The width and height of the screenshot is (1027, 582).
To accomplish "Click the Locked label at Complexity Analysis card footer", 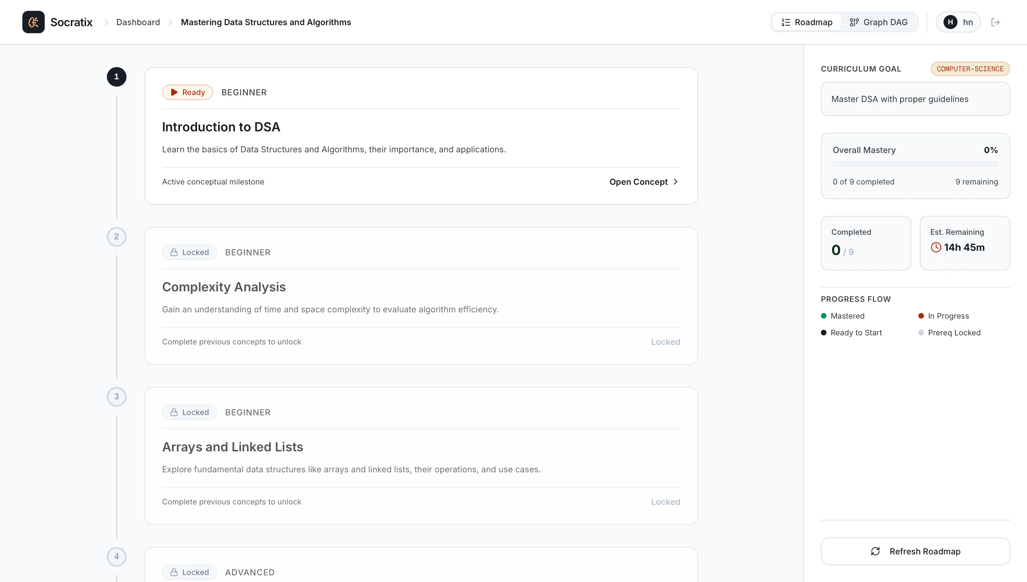I will pyautogui.click(x=665, y=342).
